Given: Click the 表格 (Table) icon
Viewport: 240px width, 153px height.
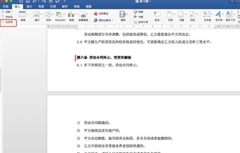Looking at the screenshot, I should point(22,14).
